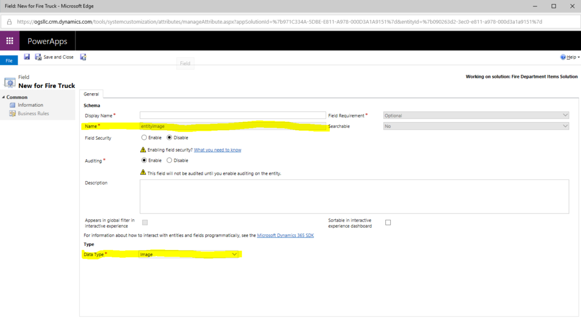
Task: Toggle Sortable in interactive experience dashboard checkbox
Action: 388,223
